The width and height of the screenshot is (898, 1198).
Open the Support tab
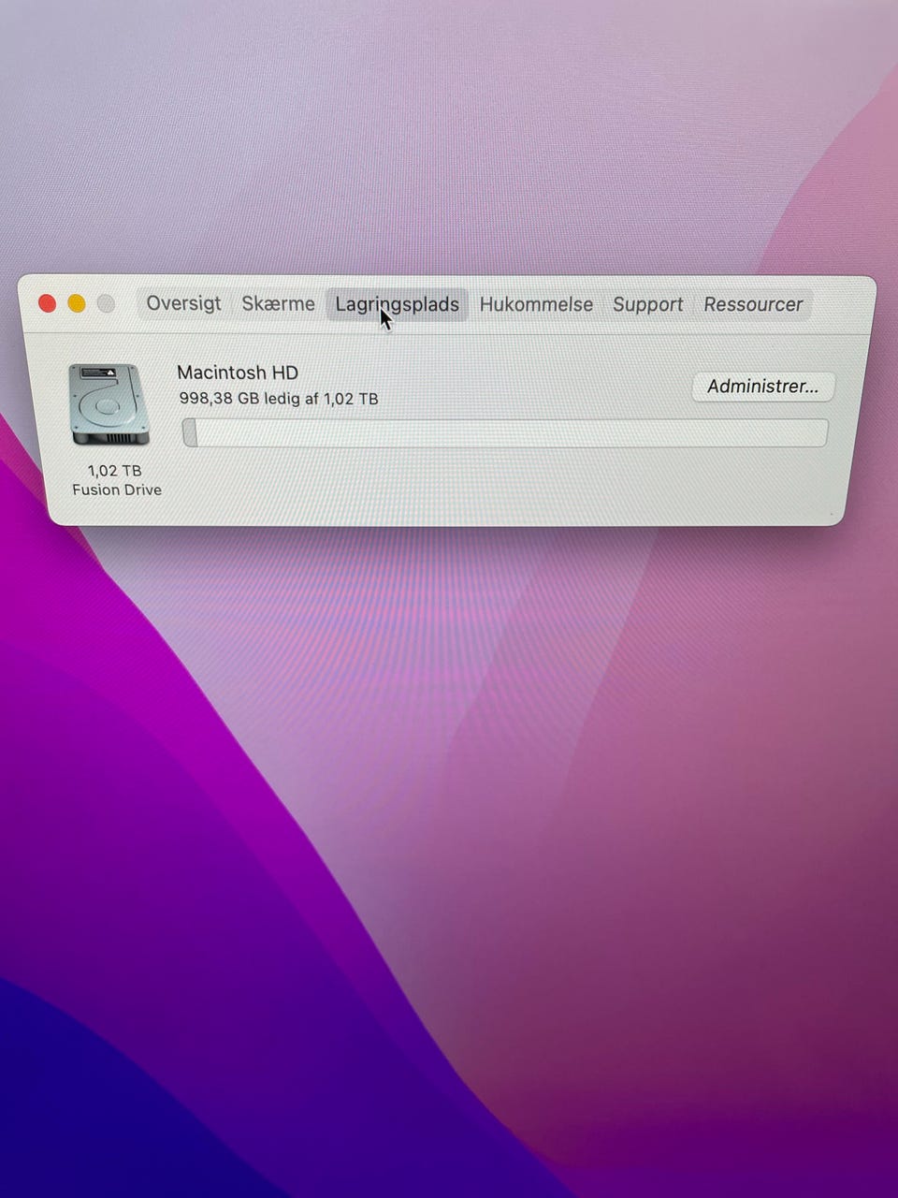[647, 305]
